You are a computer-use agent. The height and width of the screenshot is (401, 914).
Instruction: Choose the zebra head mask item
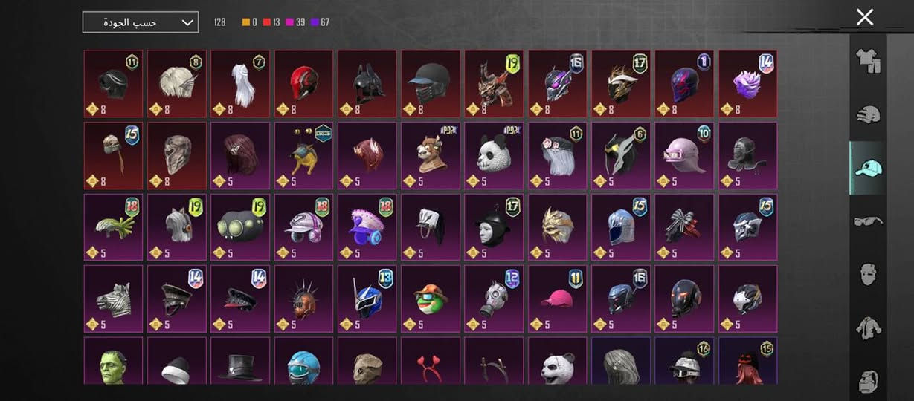coord(113,299)
